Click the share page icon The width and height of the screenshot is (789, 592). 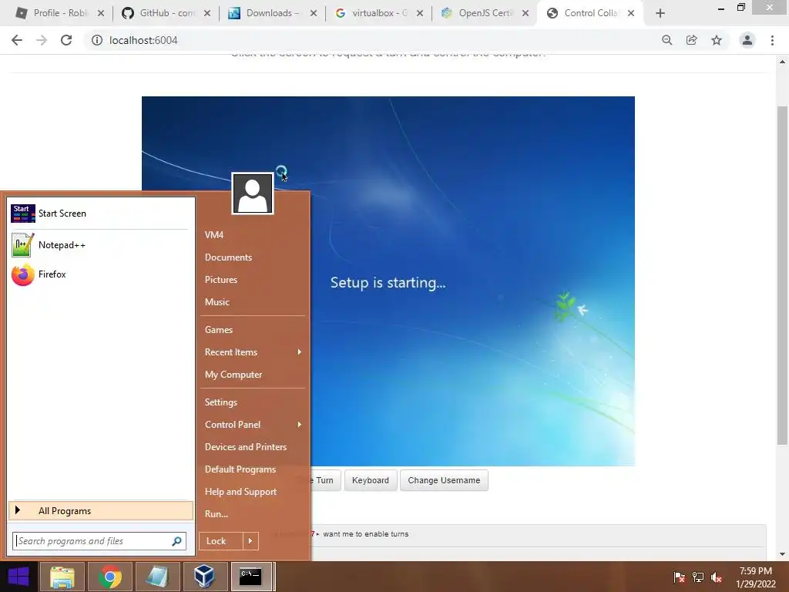tap(692, 40)
